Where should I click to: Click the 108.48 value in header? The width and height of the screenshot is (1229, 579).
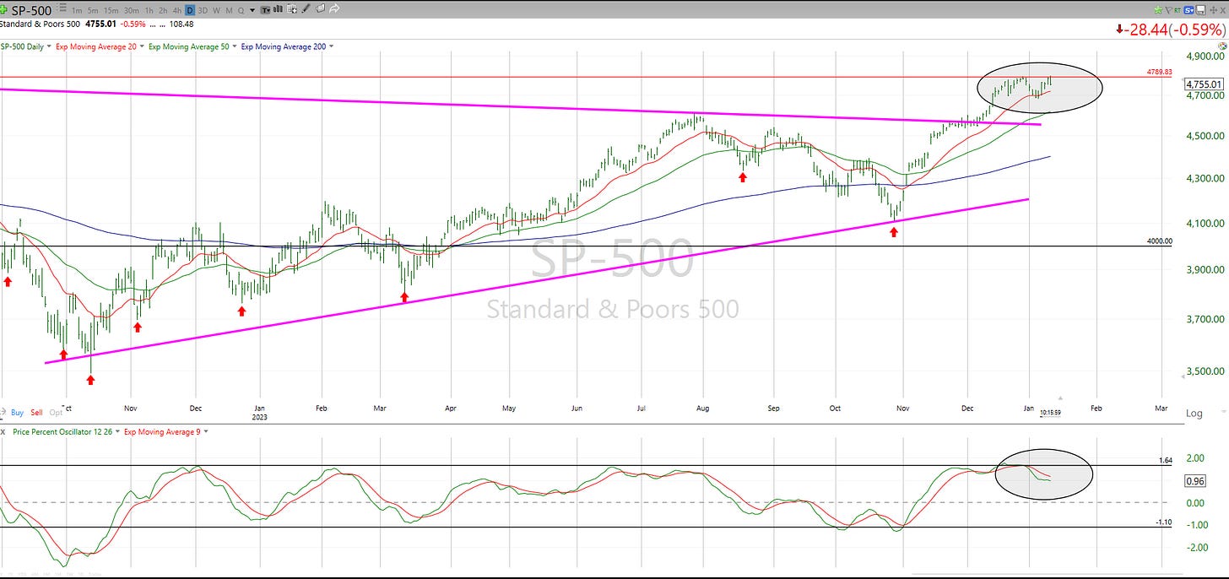181,24
